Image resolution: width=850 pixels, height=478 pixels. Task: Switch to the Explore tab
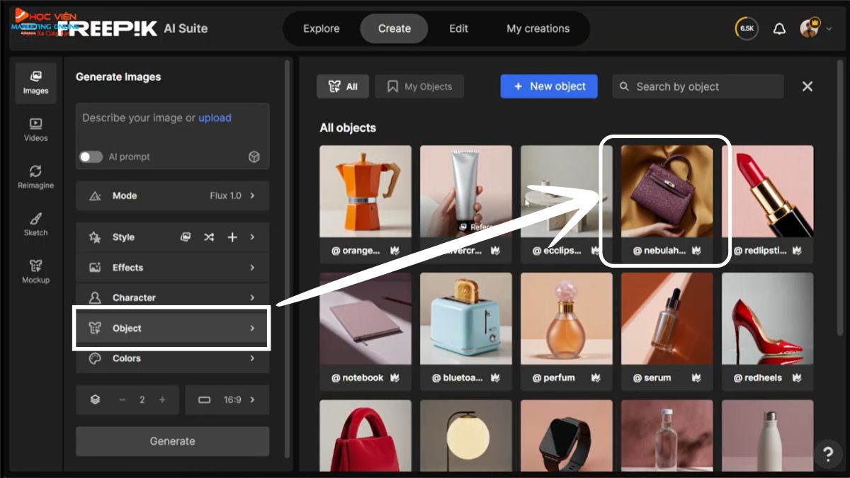pyautogui.click(x=322, y=28)
